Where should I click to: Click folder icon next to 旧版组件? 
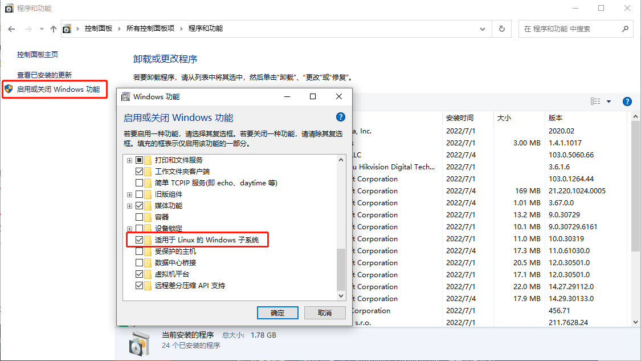click(148, 194)
